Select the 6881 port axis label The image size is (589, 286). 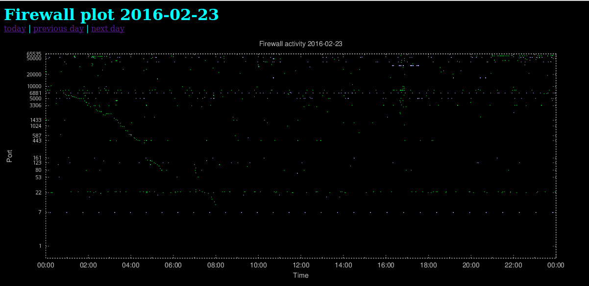(x=36, y=93)
